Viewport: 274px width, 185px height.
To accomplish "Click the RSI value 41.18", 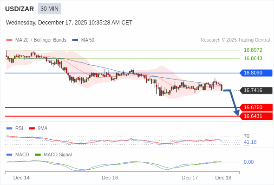I will pos(250,142).
